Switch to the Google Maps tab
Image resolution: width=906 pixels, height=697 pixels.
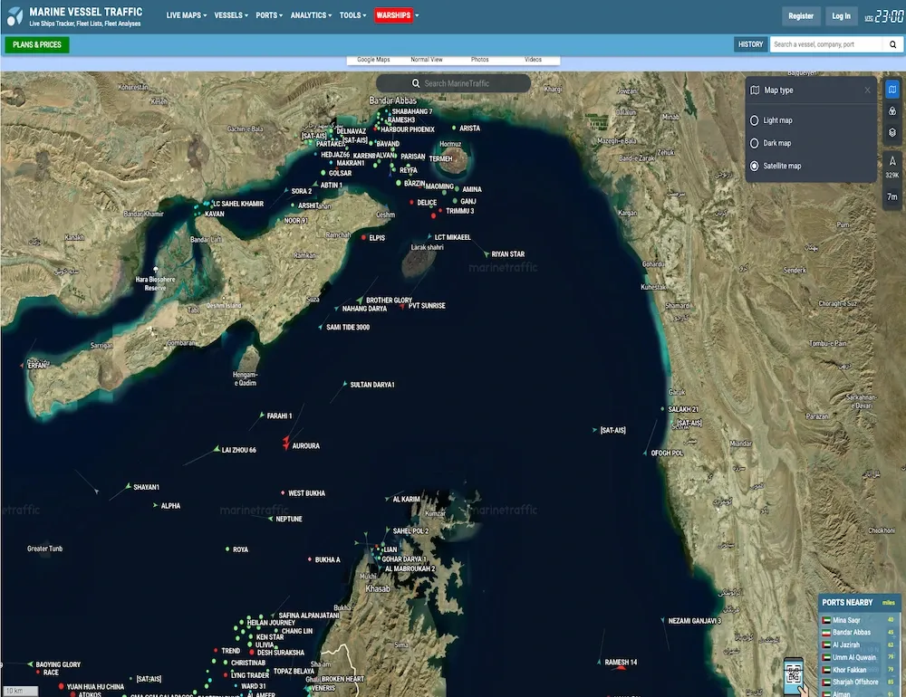[x=373, y=60]
